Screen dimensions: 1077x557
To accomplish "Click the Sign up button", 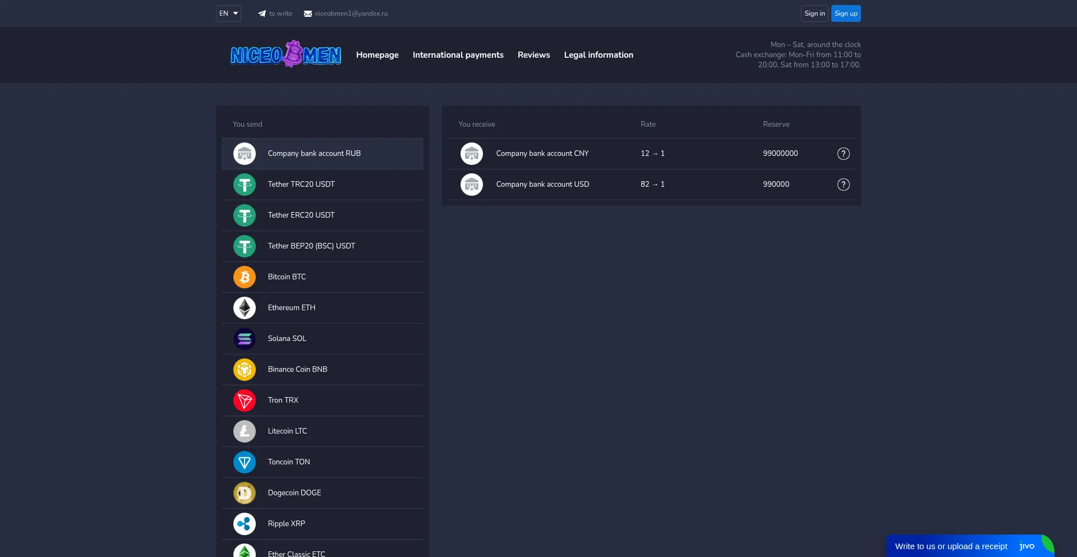I will (846, 13).
